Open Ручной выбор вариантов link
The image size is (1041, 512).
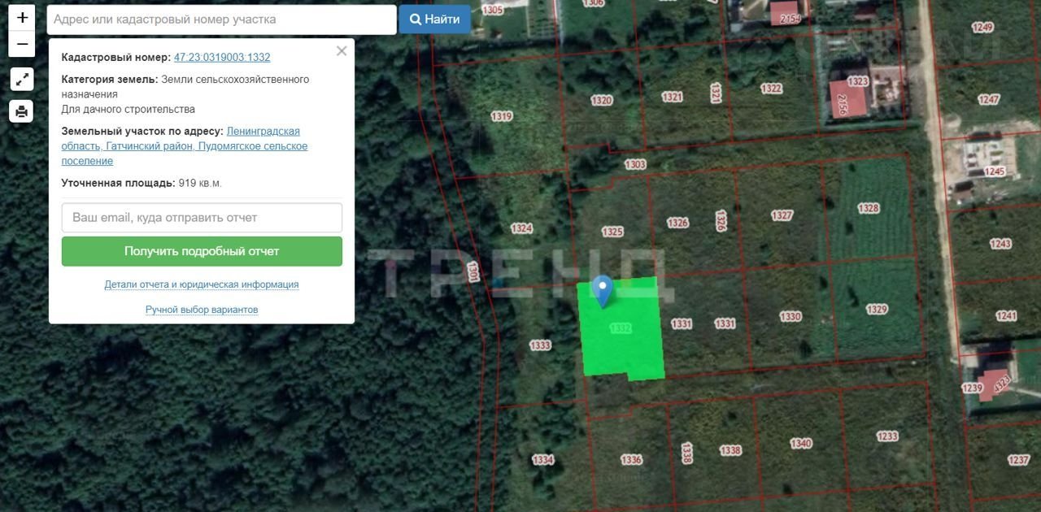point(202,310)
